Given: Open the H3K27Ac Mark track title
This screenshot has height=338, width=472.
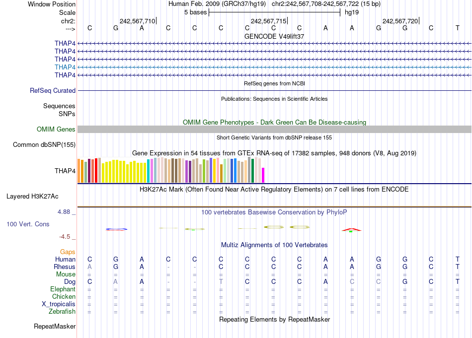Looking at the screenshot, I should coord(274,190).
